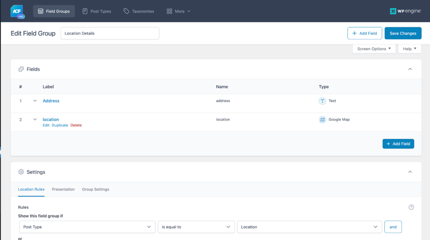Click Delete link under location field
430x240 pixels.
pyautogui.click(x=76, y=125)
